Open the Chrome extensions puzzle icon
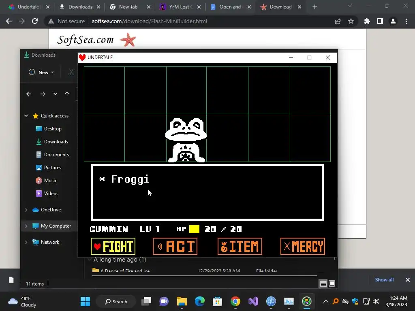Screen dimensions: 415x311 pyautogui.click(x=367, y=21)
